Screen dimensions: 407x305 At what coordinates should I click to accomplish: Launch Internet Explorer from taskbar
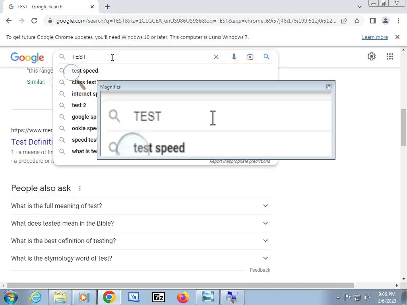click(35, 297)
